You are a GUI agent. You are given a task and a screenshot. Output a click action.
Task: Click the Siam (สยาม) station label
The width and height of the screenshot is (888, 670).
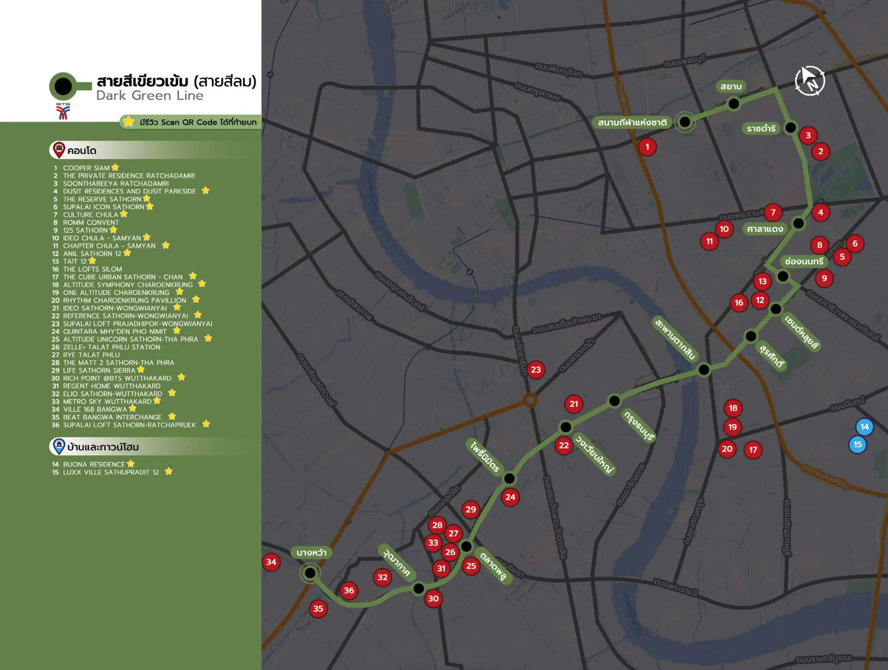[x=731, y=86]
